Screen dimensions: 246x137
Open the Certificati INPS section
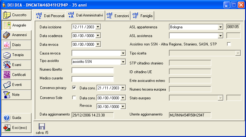[16, 75]
